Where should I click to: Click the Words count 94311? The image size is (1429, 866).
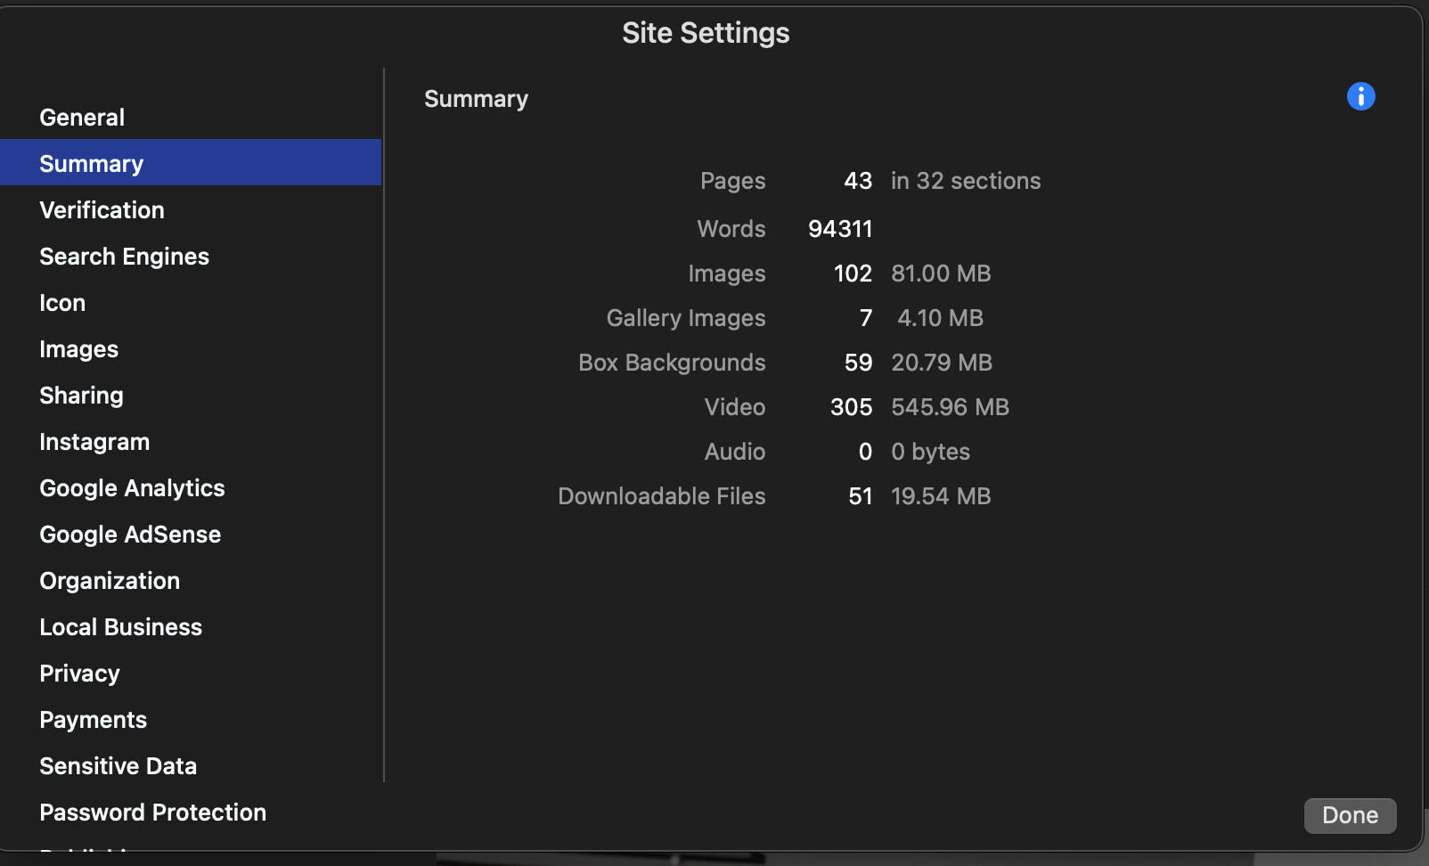(839, 229)
